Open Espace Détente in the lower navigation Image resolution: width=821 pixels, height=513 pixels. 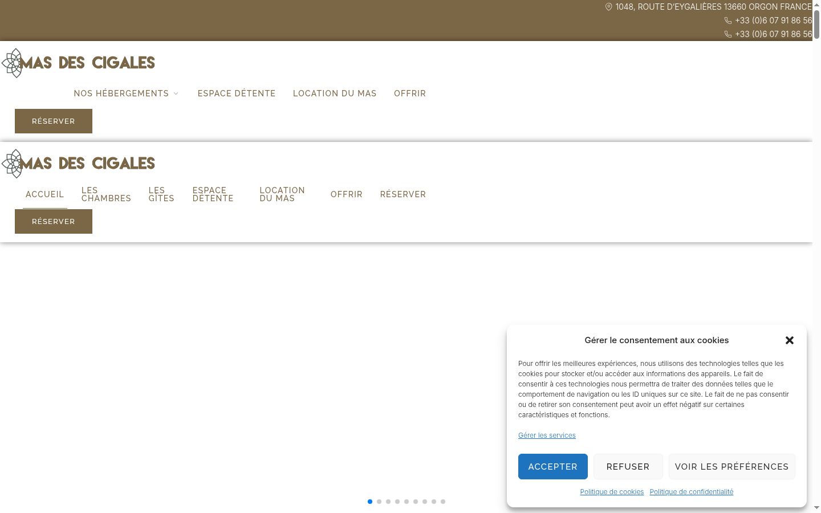(213, 194)
